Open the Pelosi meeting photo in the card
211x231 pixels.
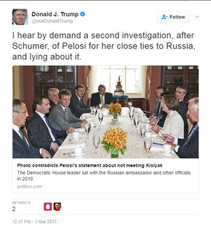click(x=106, y=112)
